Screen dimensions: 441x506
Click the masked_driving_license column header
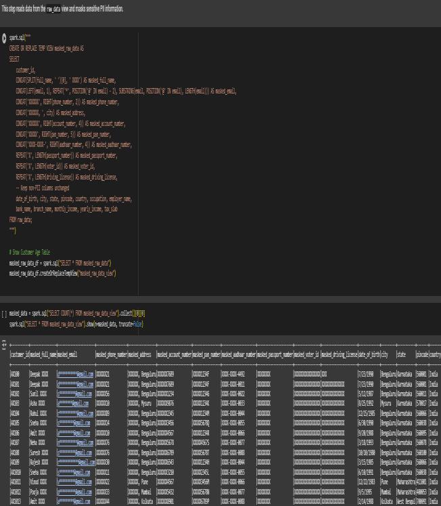coord(340,355)
